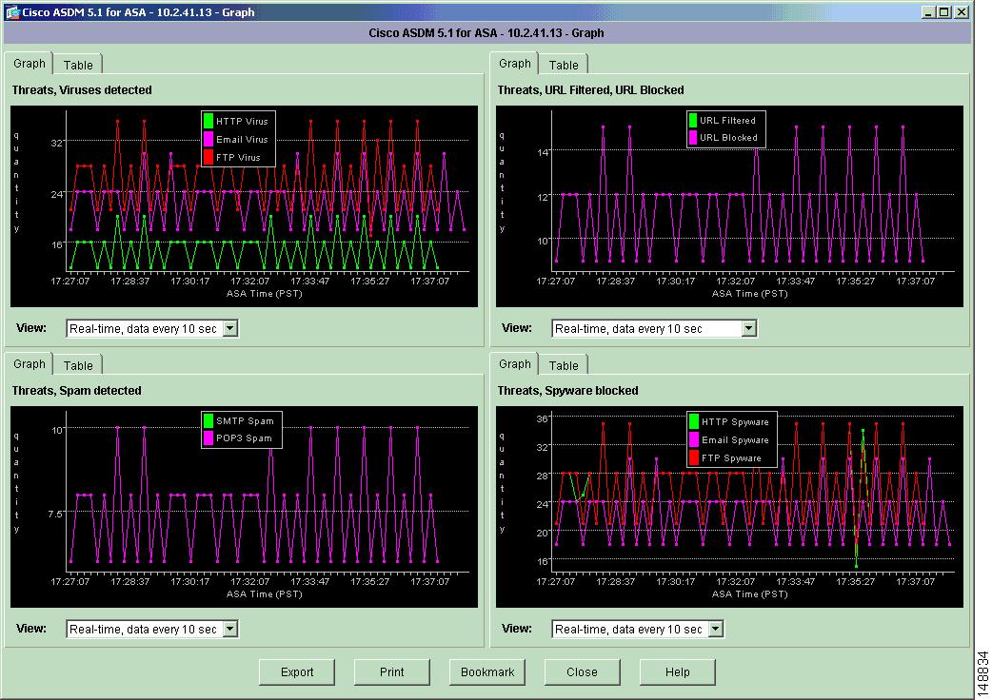
Task: Click the 'FTP Virus' legend label
Action: [x=238, y=157]
